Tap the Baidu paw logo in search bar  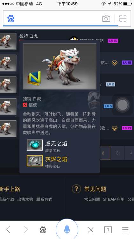click(x=11, y=18)
